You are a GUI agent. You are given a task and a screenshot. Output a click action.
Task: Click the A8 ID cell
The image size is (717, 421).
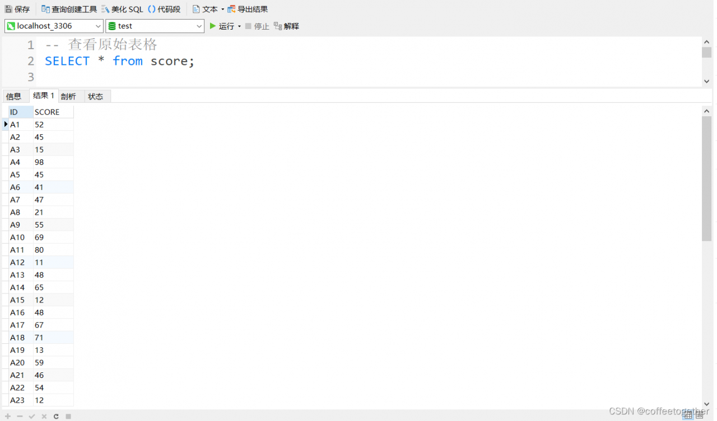coord(21,212)
